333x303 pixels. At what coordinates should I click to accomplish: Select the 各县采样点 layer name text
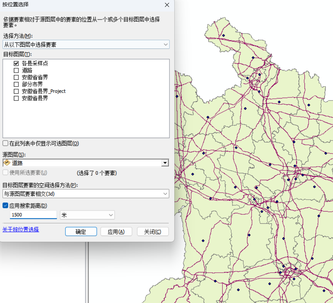point(35,63)
